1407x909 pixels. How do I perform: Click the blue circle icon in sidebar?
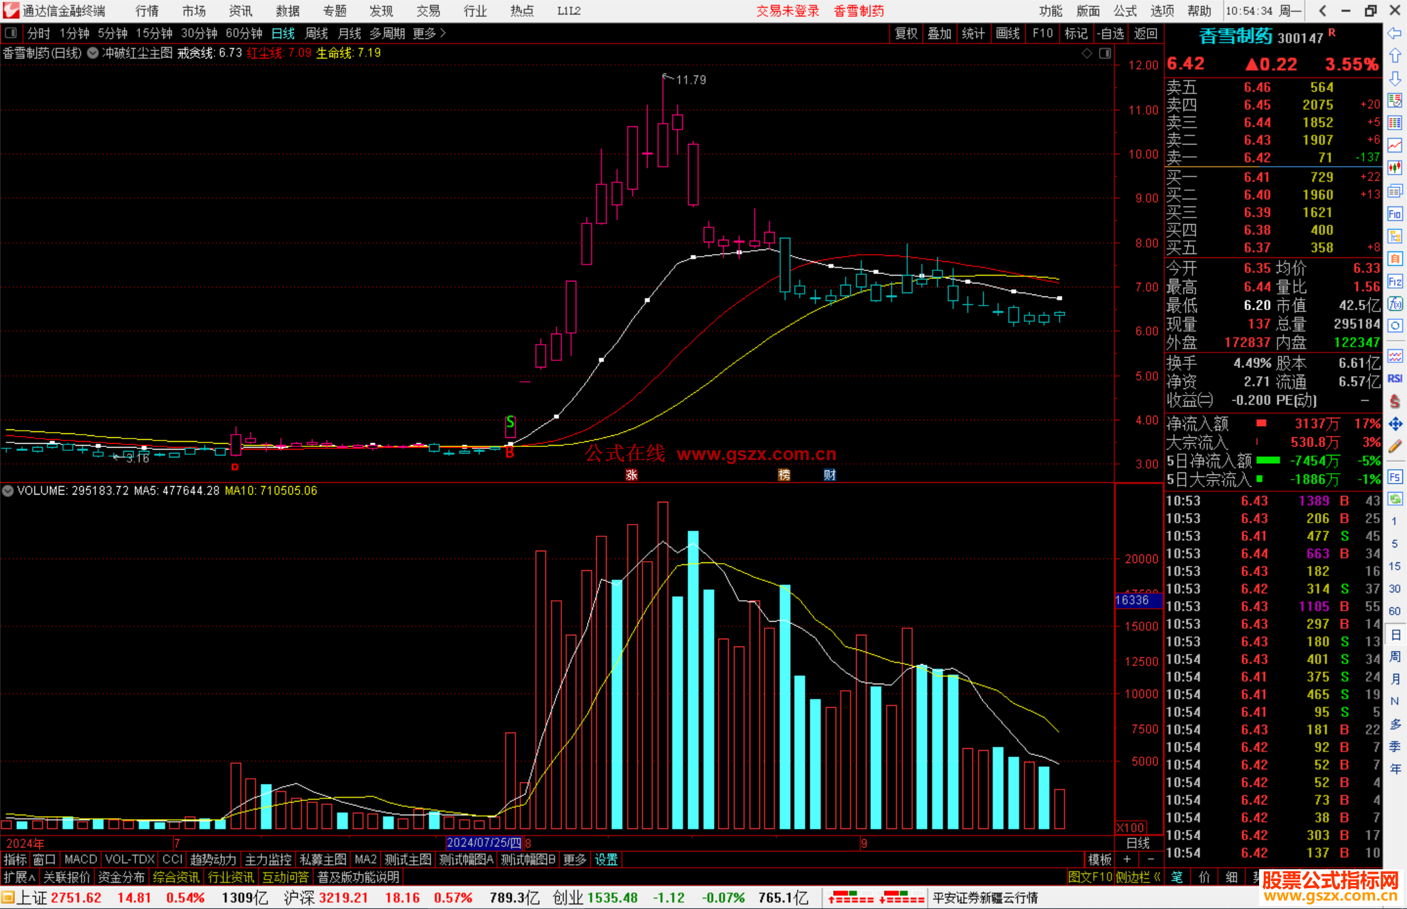coord(1395,326)
